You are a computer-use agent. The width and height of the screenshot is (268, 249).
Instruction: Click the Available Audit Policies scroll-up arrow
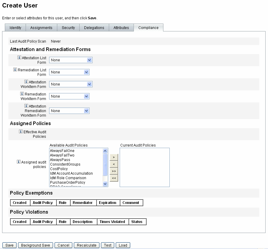coord(105,151)
